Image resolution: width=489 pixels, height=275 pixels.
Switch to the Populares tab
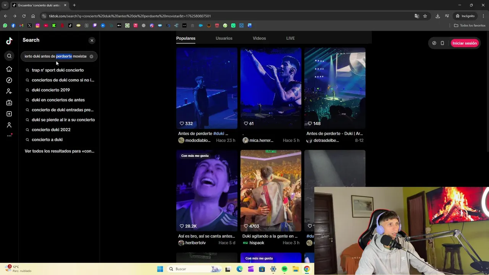click(x=186, y=38)
